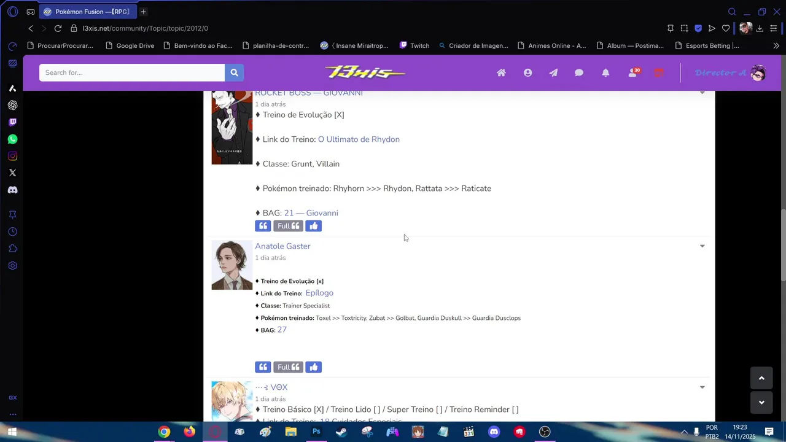Viewport: 786px width, 442px height.
Task: Open OBS Studio from the taskbar
Action: tap(545, 432)
